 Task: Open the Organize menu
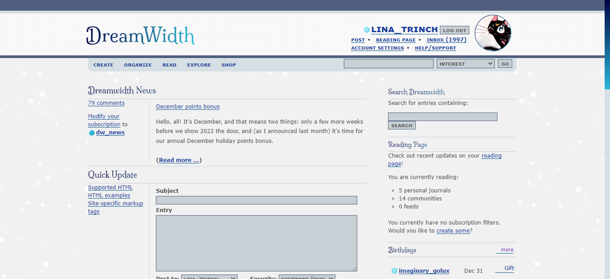[x=138, y=65]
